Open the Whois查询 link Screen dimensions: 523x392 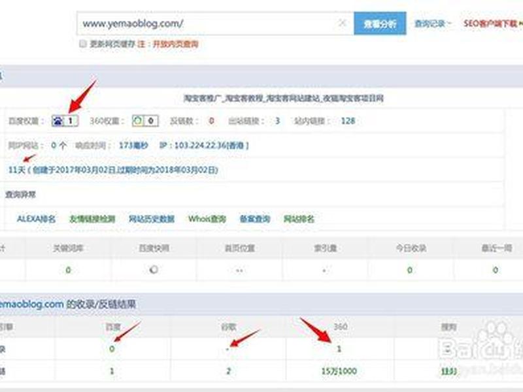(x=207, y=219)
